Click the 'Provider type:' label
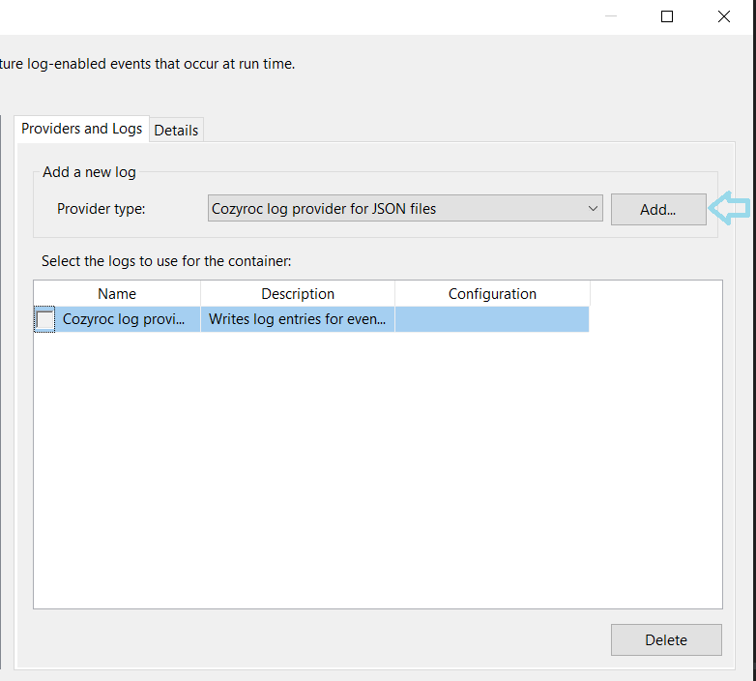Image resolution: width=756 pixels, height=681 pixels. click(x=101, y=209)
